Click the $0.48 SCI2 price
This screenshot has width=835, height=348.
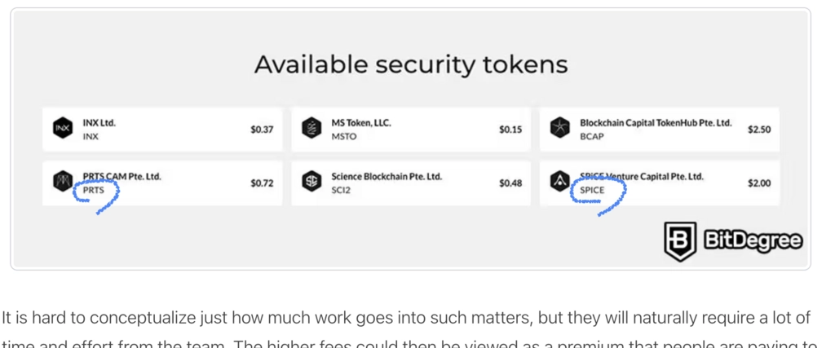tap(510, 183)
